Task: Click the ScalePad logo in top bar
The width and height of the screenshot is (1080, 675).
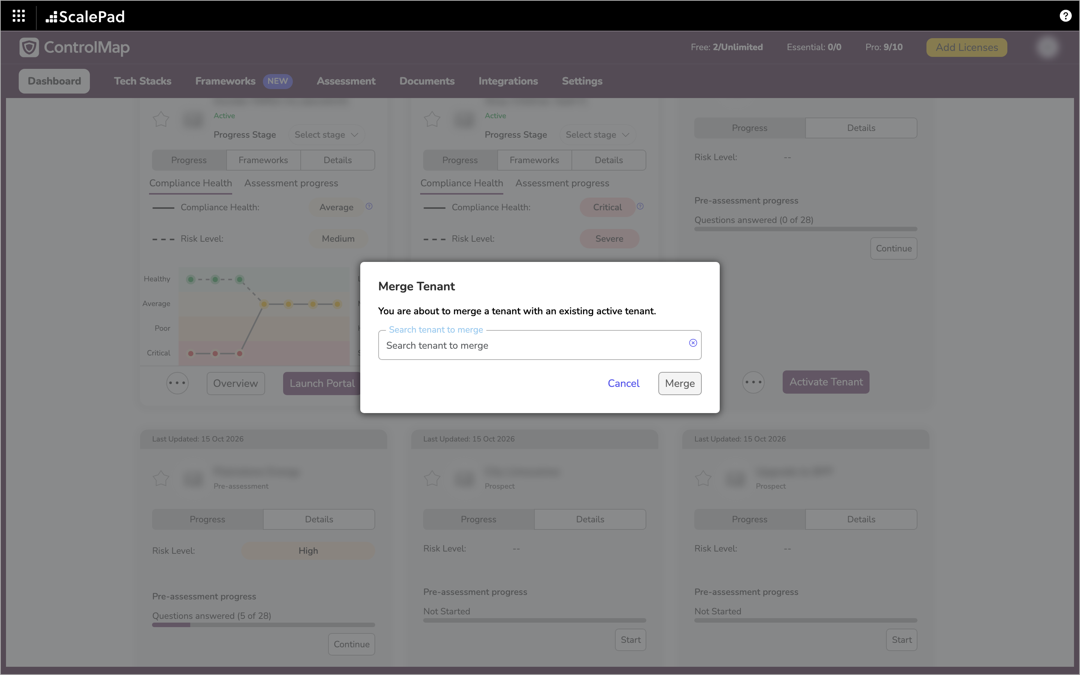Action: click(85, 16)
